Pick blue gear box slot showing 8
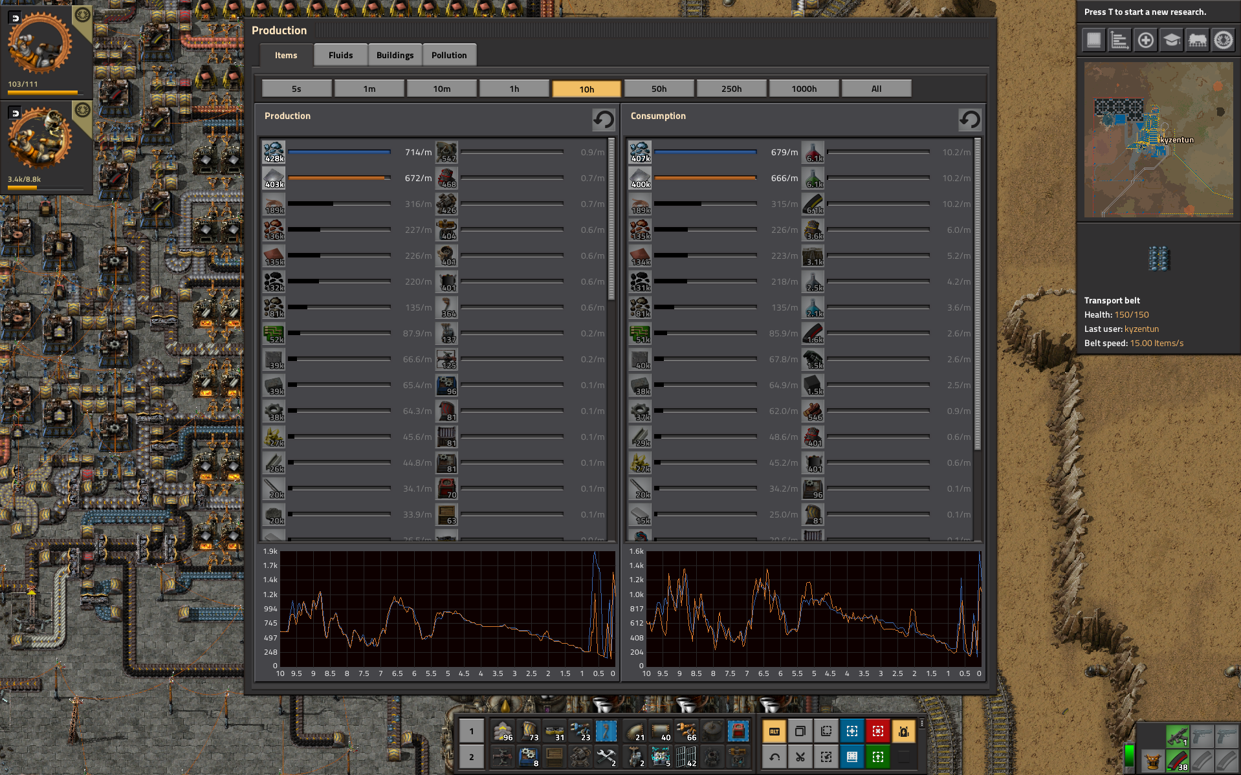The image size is (1241, 775). (x=529, y=757)
